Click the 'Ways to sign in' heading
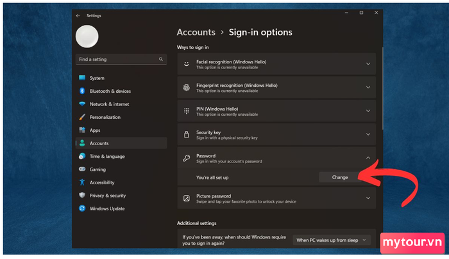This screenshot has height=259, width=449. pos(192,47)
